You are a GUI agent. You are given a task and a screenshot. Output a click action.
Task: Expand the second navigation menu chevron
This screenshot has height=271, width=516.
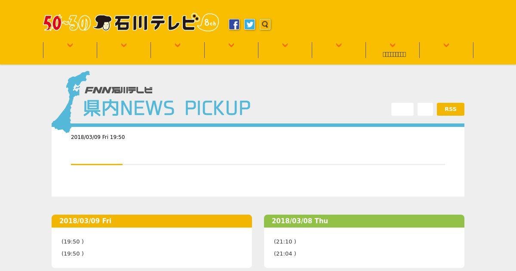[x=124, y=45]
